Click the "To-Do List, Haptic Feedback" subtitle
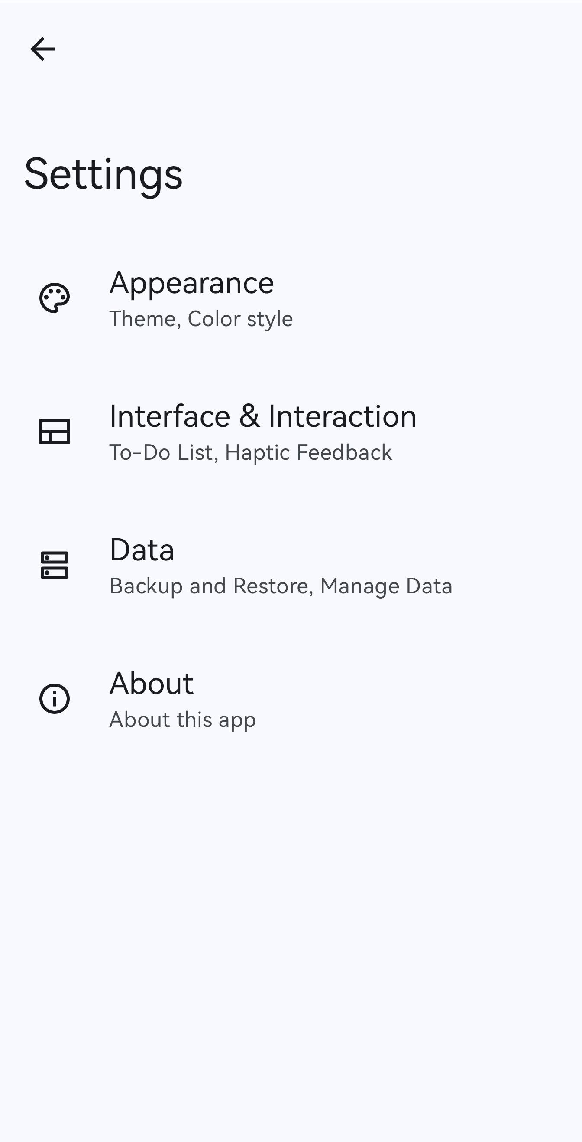582x1142 pixels. tap(250, 453)
